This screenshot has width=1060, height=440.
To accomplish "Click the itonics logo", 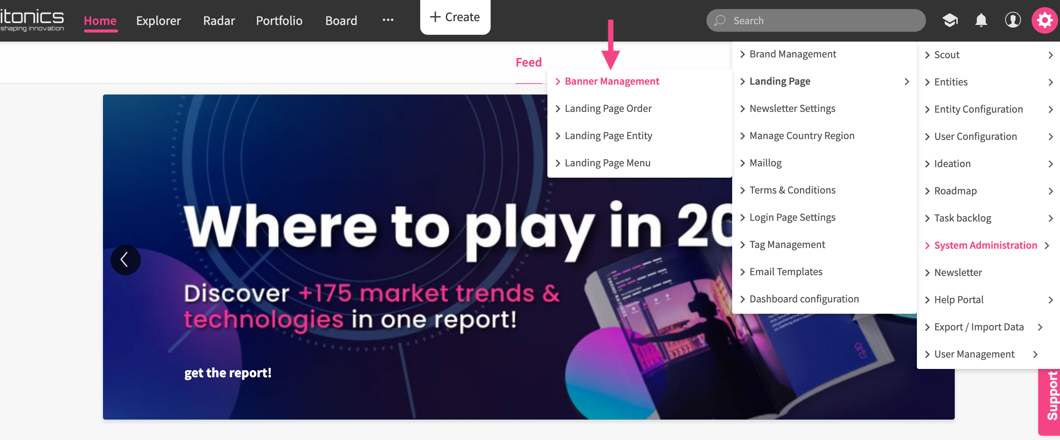I will (32, 20).
